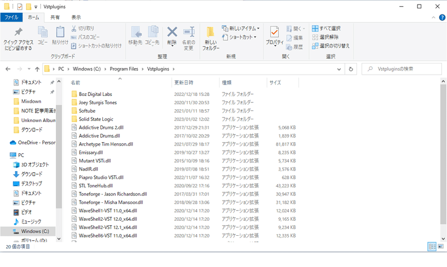The height and width of the screenshot is (267, 447).
Task: Click Paste shortcut (ショートカットの貼り付け)
Action: 96,46
